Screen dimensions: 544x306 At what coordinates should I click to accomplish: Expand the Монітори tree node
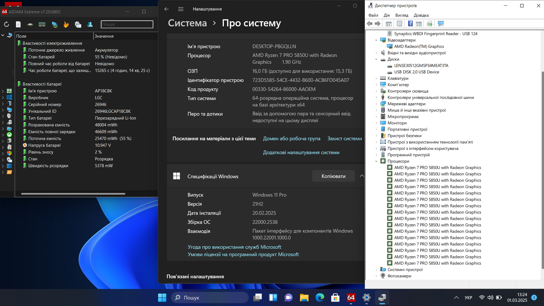(x=376, y=123)
